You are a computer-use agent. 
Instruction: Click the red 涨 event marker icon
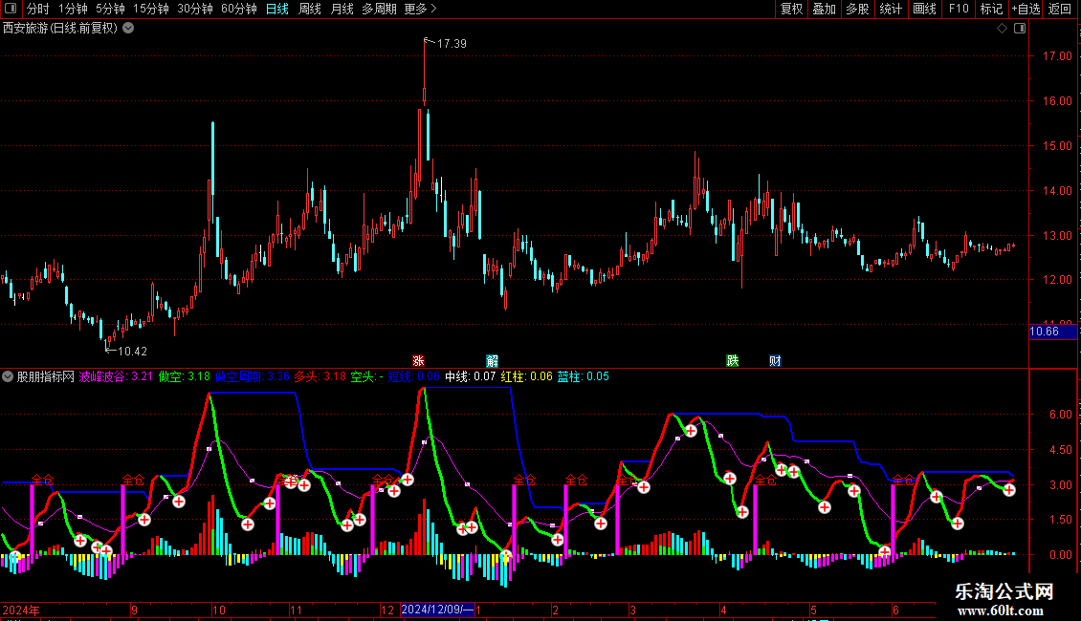tap(418, 361)
